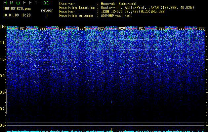Image resolution: width=208 pixels, height=132 pixels.
Task: Click the green 'meteor' label
Action: (x=47, y=10)
